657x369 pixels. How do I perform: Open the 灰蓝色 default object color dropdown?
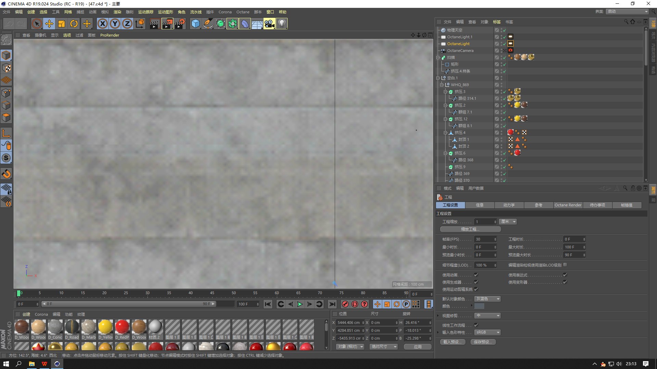488,299
